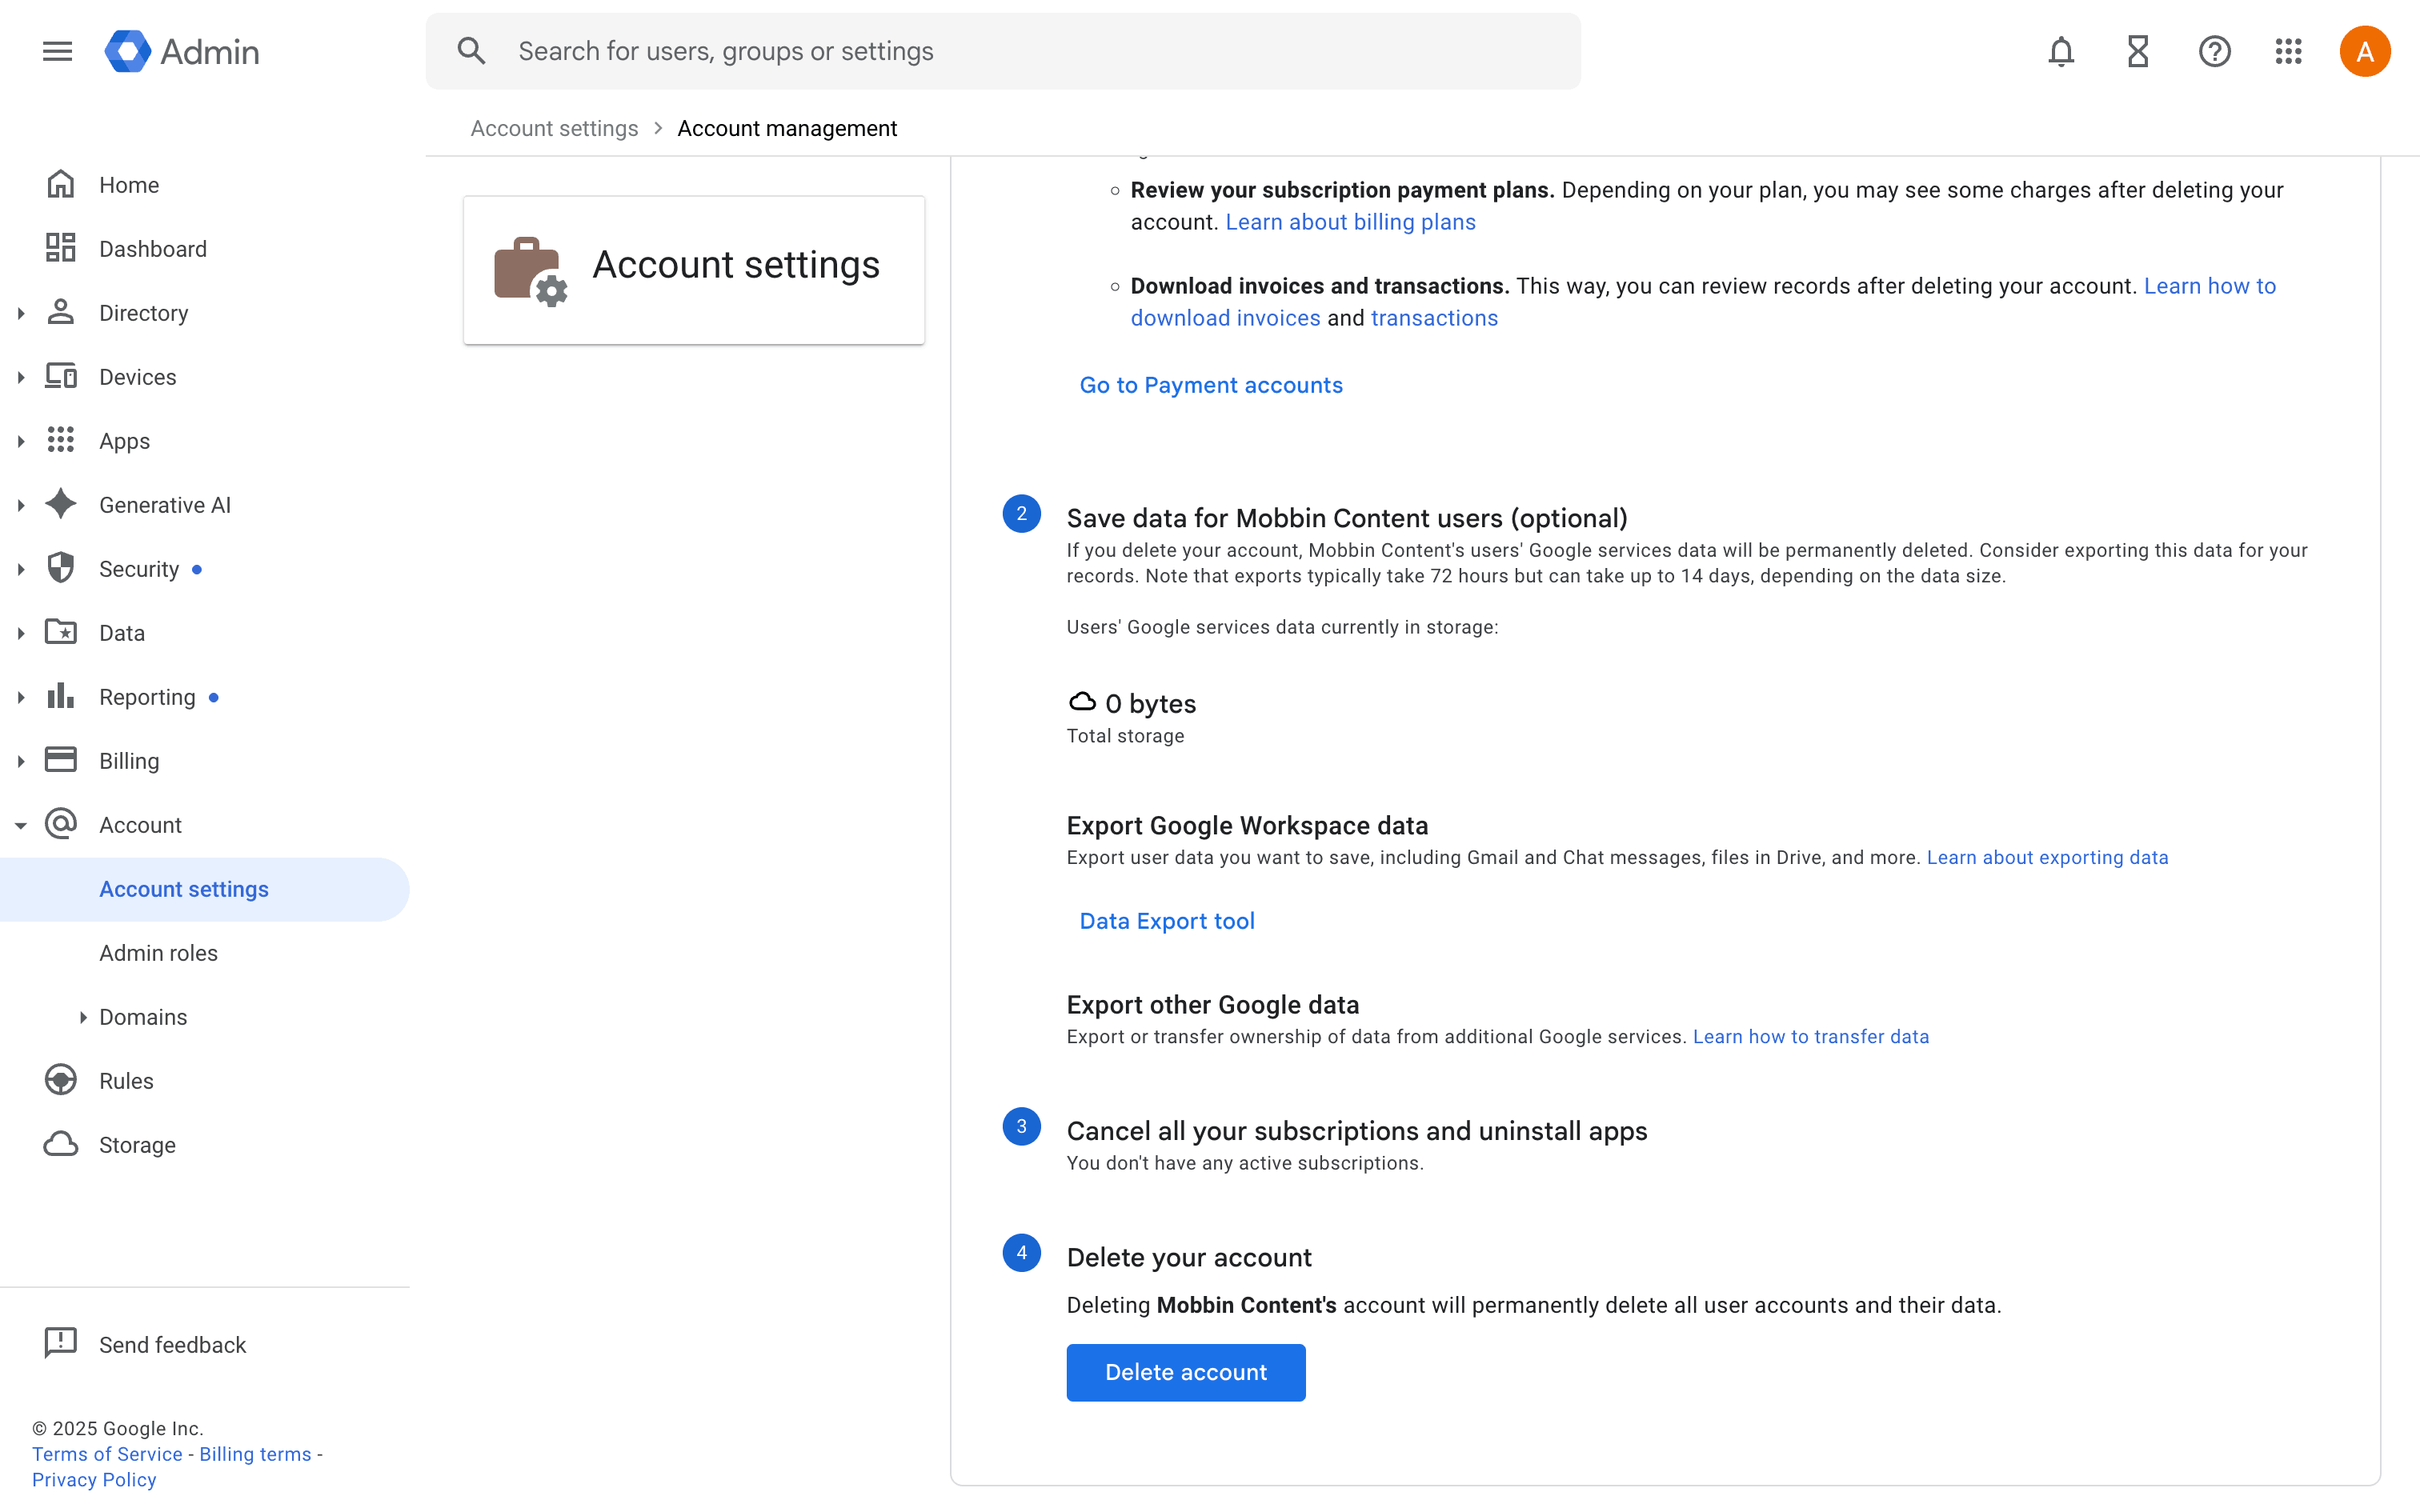Click the orange account avatar

pyautogui.click(x=2364, y=51)
